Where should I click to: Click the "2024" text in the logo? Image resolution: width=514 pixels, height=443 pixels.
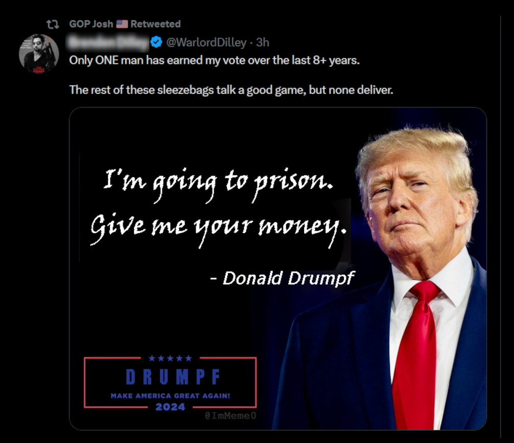pos(171,407)
